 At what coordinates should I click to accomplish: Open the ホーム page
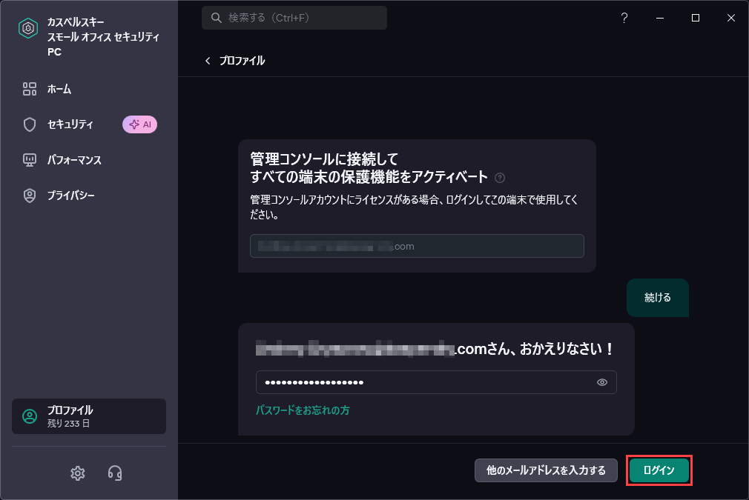point(59,89)
